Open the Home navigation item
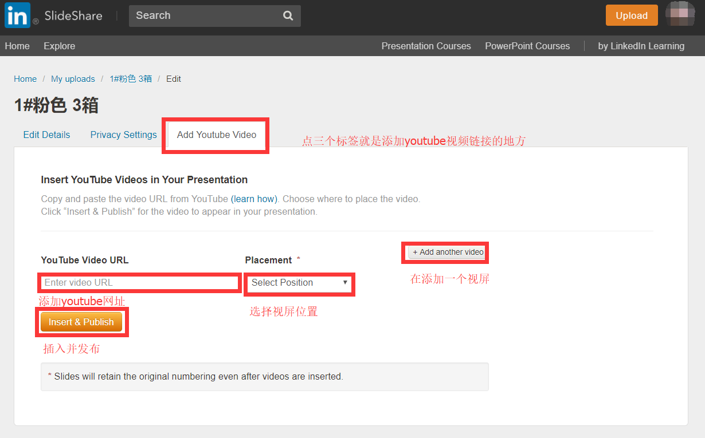The image size is (705, 438). pyautogui.click(x=17, y=46)
